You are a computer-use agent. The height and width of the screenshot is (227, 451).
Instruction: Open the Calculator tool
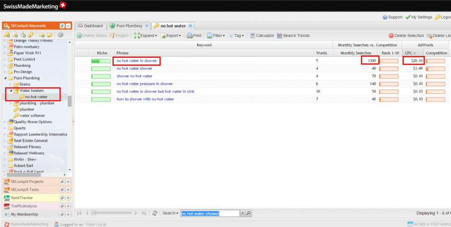tap(262, 36)
